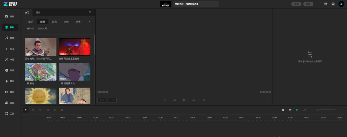Fast forward the preview playback
The image size is (347, 137).
click(x=194, y=100)
